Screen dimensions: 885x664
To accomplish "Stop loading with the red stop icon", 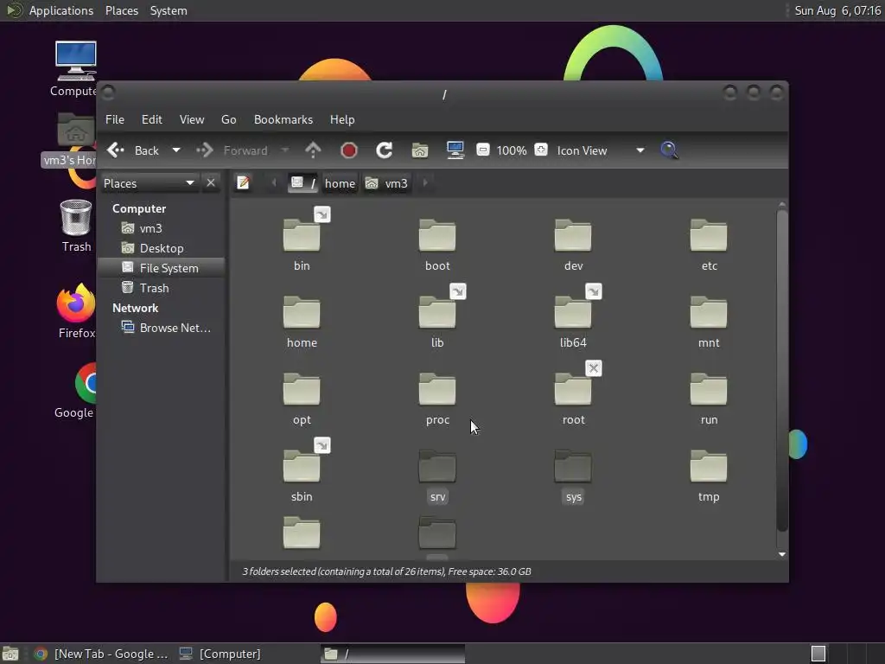I will click(349, 150).
